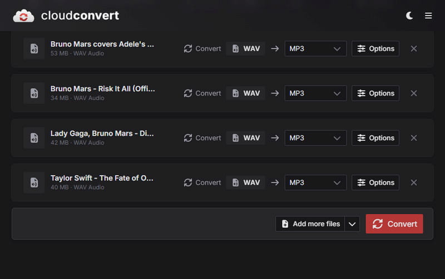Click the convert arrows icon in the Adele's row

point(188,48)
